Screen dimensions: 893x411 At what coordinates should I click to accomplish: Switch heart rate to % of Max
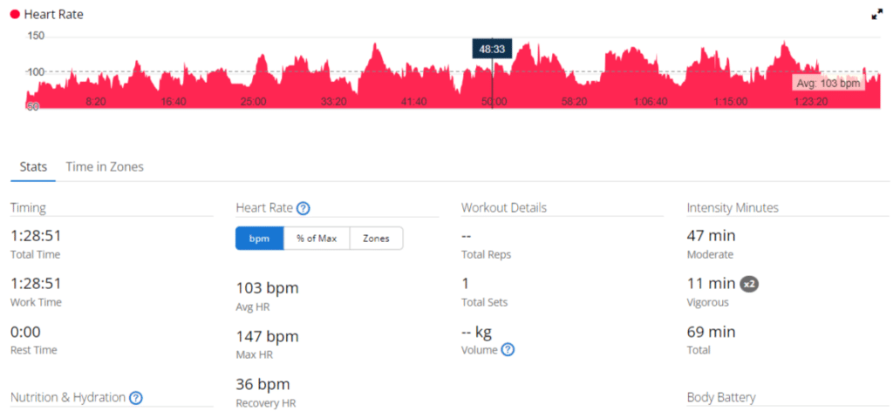tap(317, 239)
